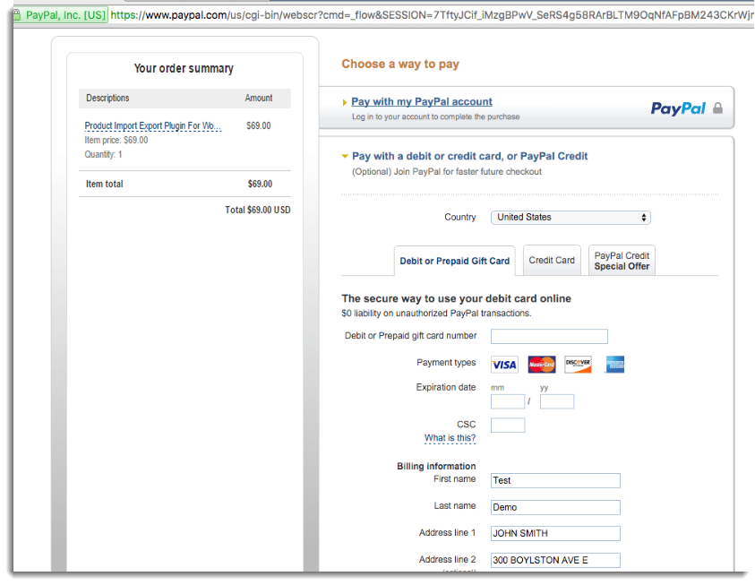This screenshot has width=755, height=585.
Task: Focus the CSC input field
Action: pyautogui.click(x=508, y=426)
